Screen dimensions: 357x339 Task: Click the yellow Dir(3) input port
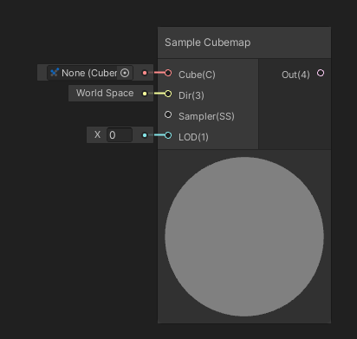(168, 94)
